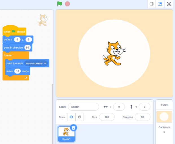Click the sprite x position field
The width and height of the screenshot is (175, 144).
[119, 107]
